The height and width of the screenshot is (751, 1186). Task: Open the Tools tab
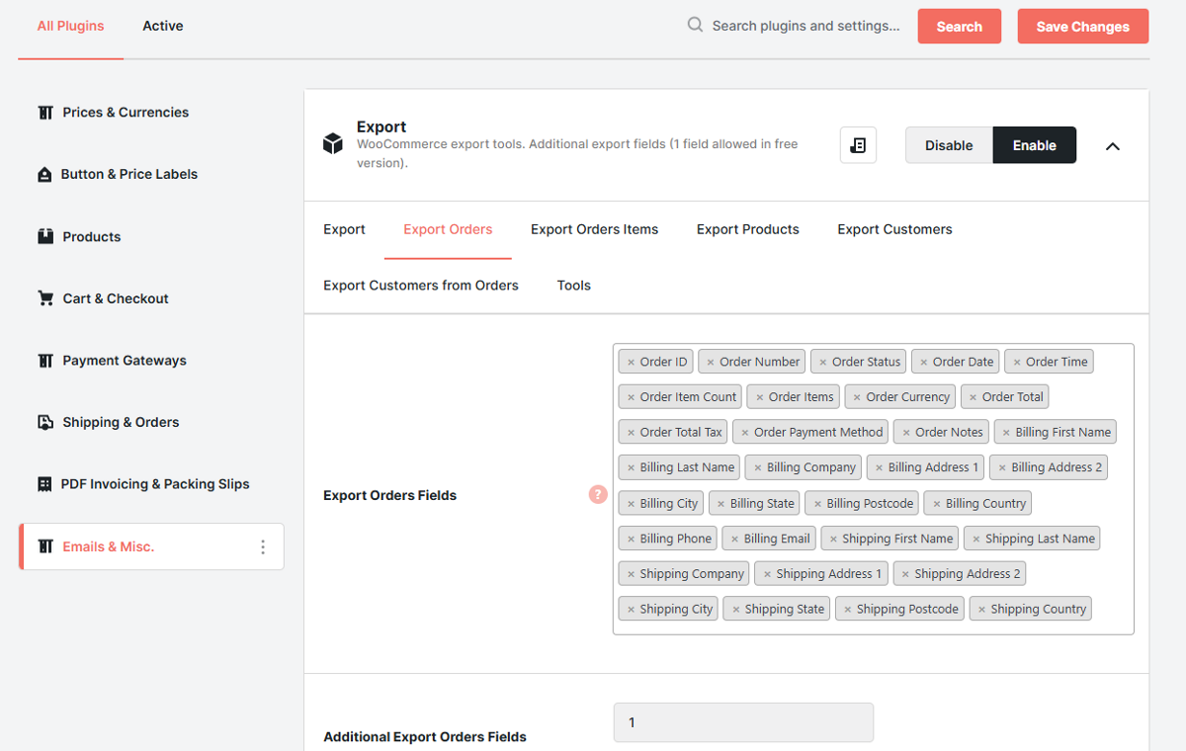574,286
